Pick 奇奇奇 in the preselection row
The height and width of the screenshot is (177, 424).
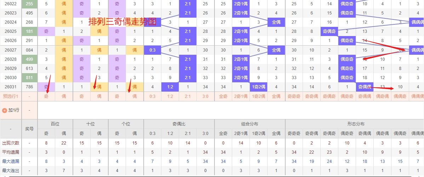[294, 96]
